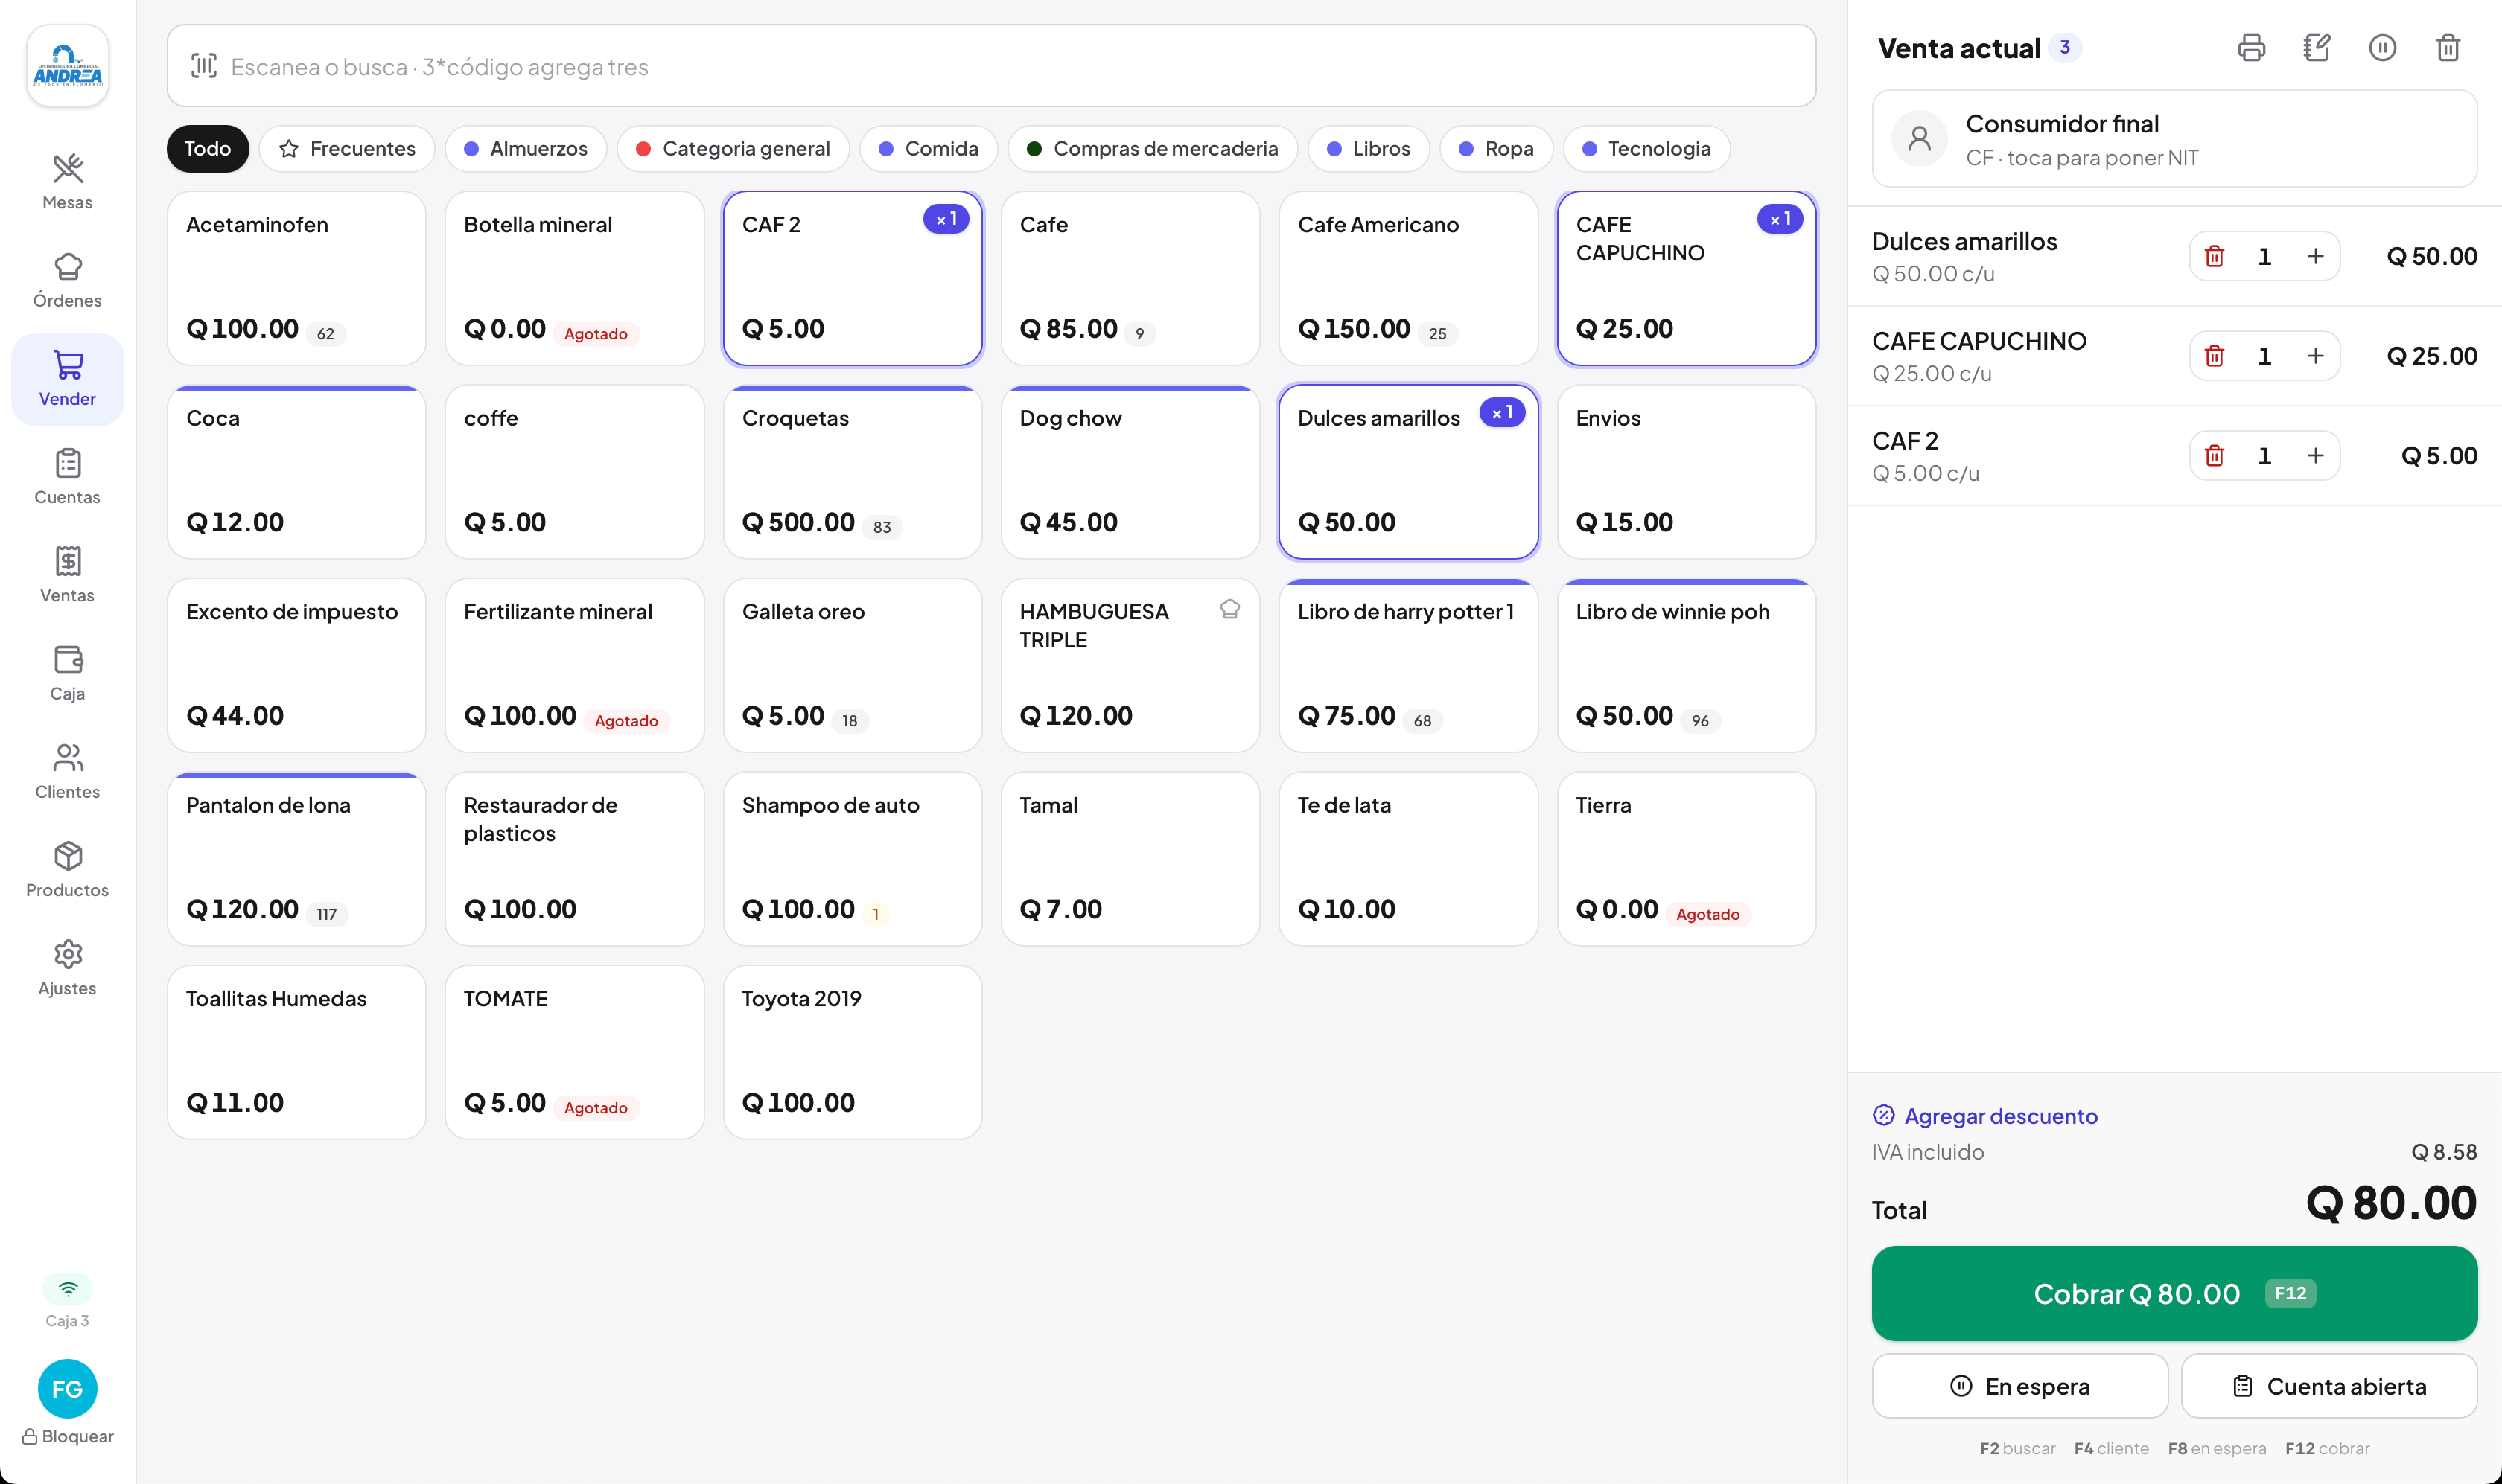2502x1484 pixels.
Task: Remove CAF 2 with its trash icon
Action: 2214,456
